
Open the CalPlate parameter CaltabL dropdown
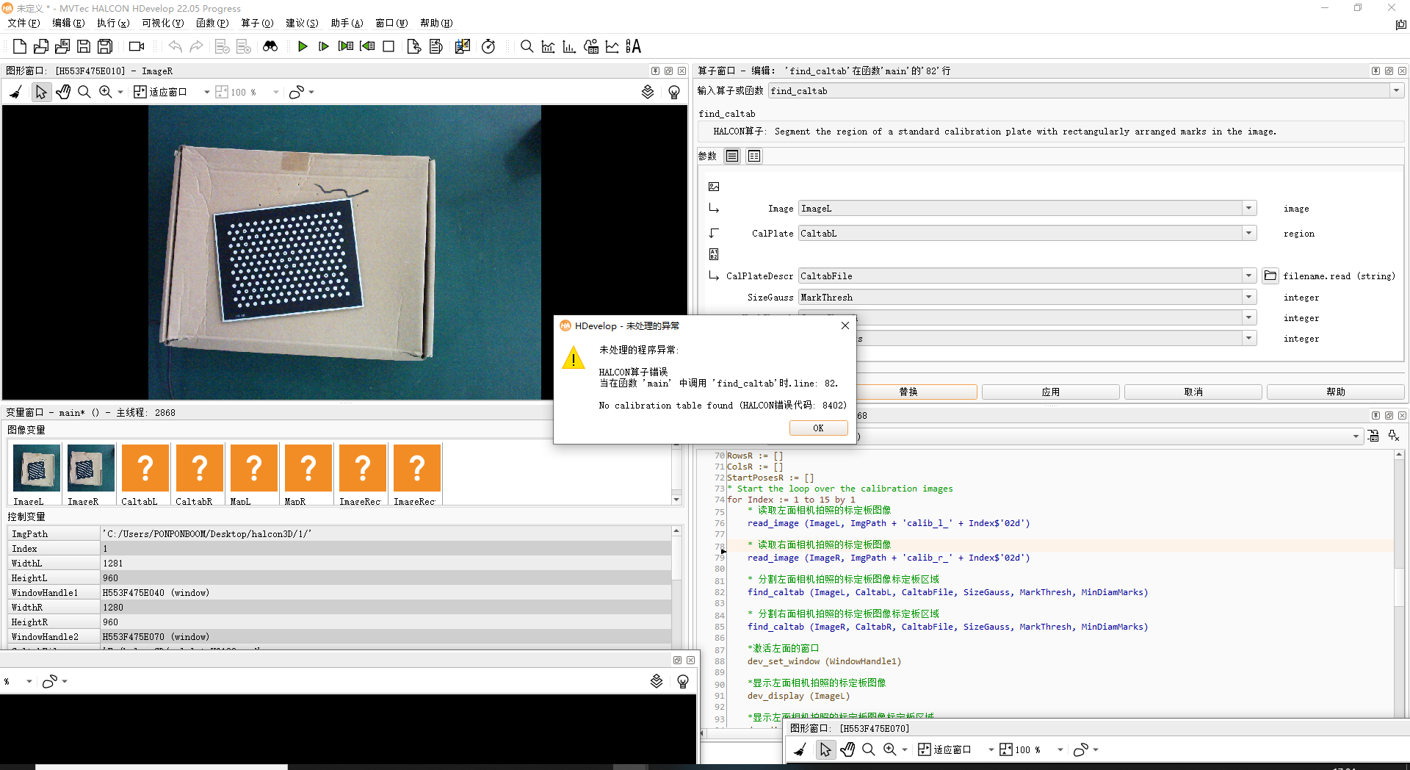(1248, 233)
